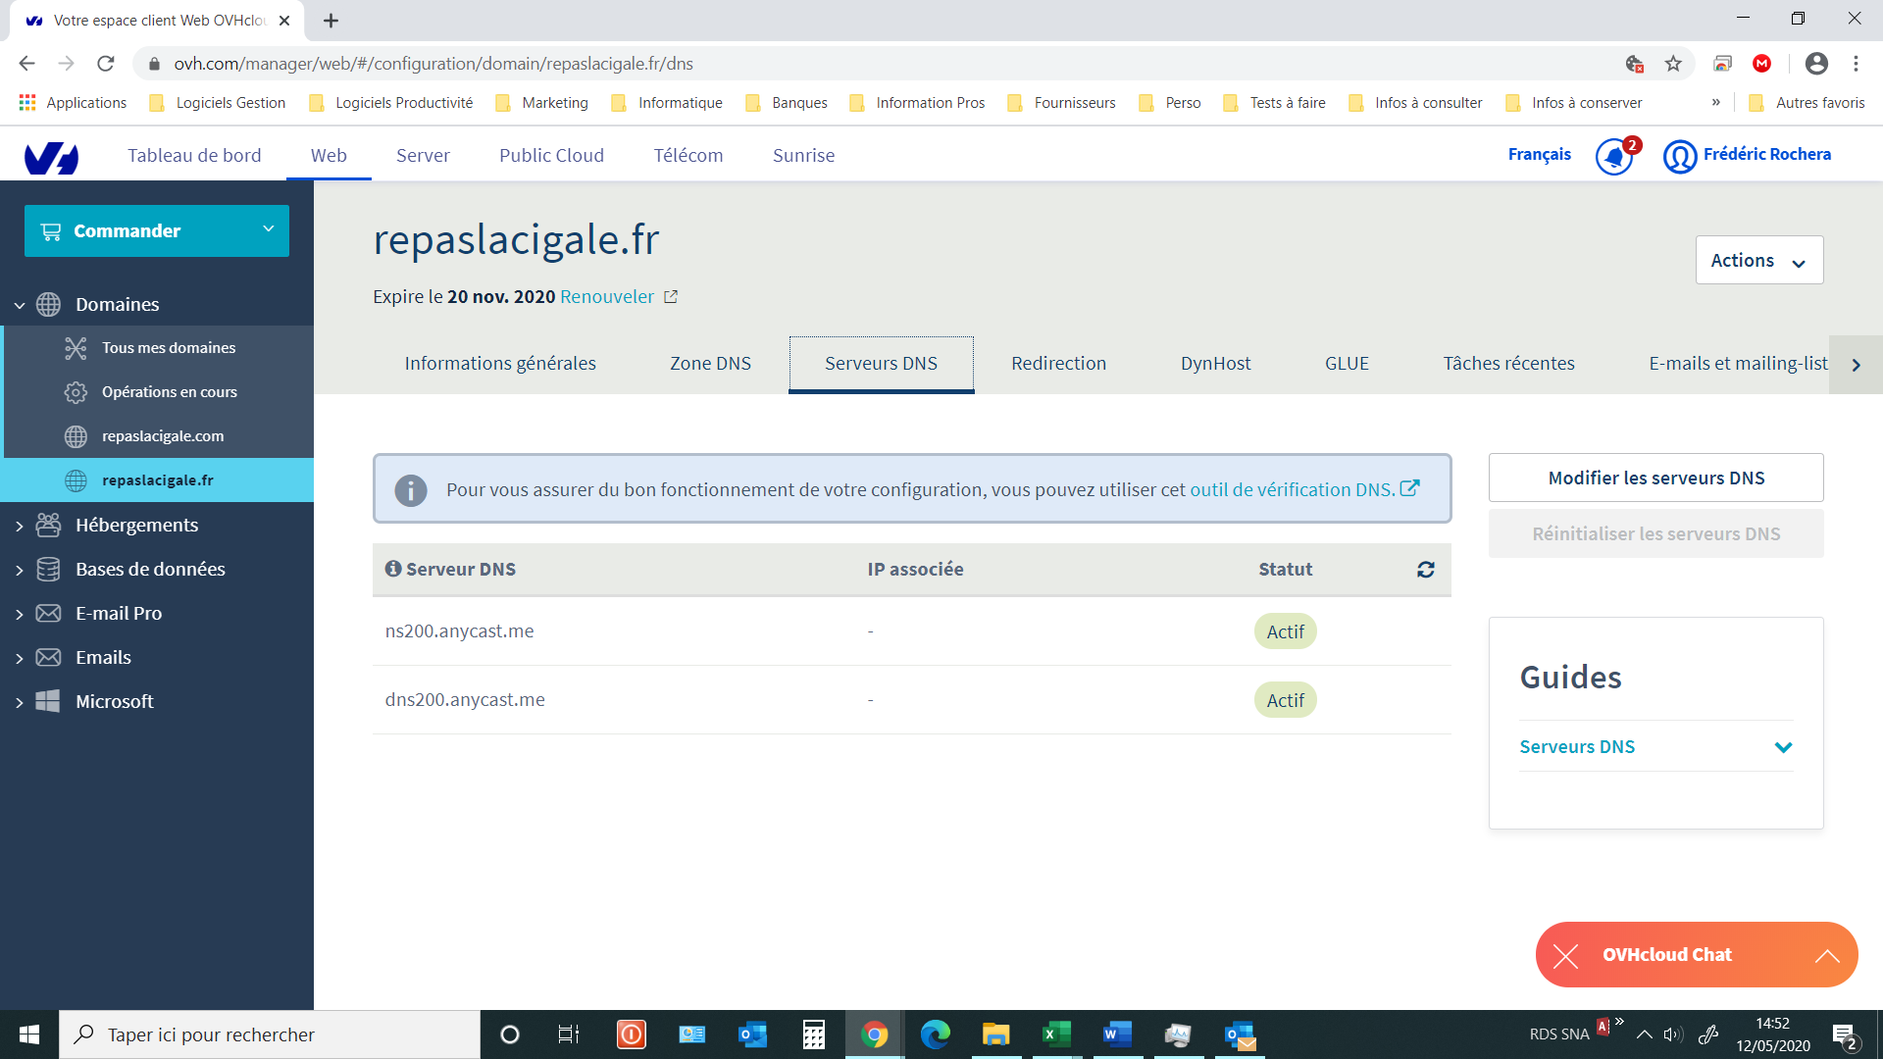This screenshot has height=1059, width=1883.
Task: Click the OVH logo icon
Action: [51, 157]
